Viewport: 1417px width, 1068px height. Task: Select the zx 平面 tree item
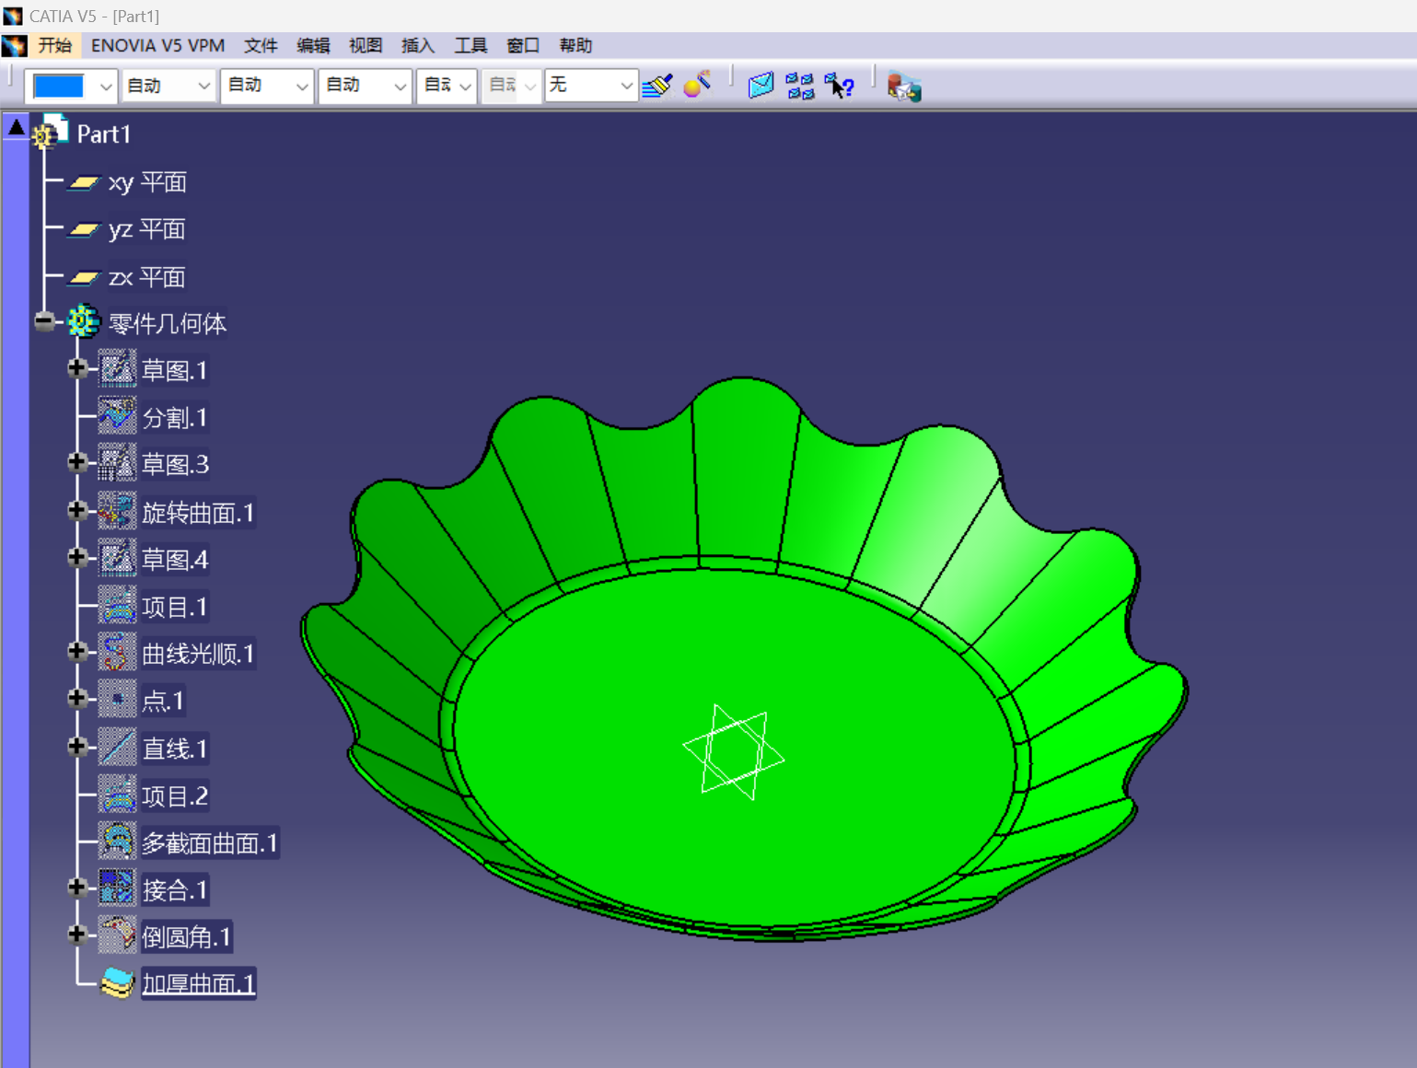coord(147,277)
